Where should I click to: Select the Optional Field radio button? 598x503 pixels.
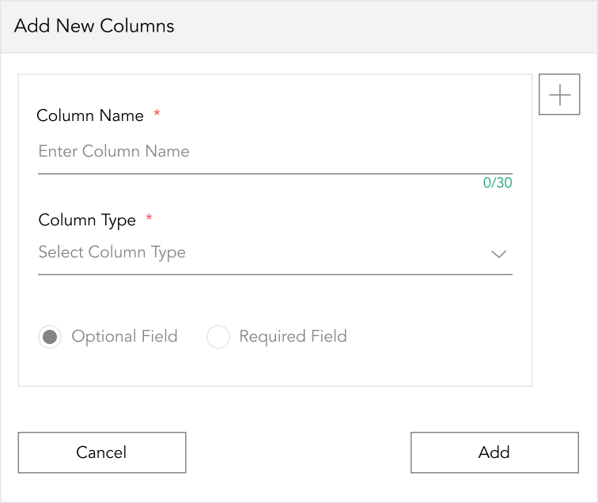coord(50,337)
